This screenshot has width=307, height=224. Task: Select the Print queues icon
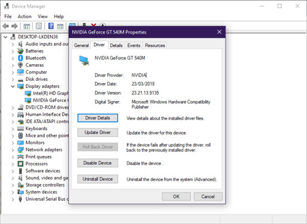(20, 157)
